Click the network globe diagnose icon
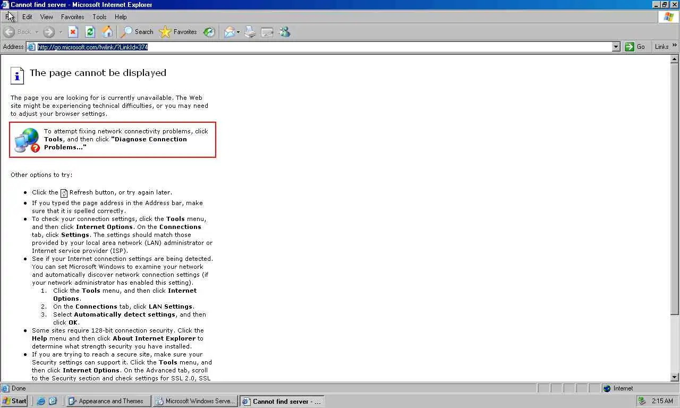This screenshot has width=680, height=408. tap(27, 140)
